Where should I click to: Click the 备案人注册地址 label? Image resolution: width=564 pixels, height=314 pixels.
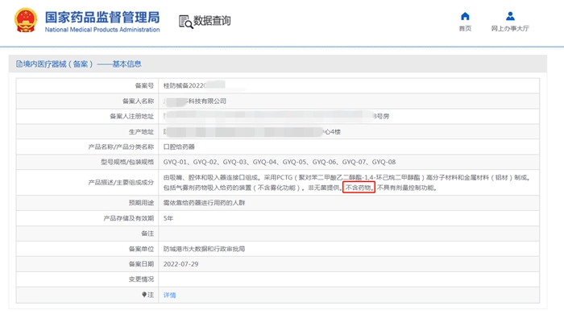(x=131, y=117)
